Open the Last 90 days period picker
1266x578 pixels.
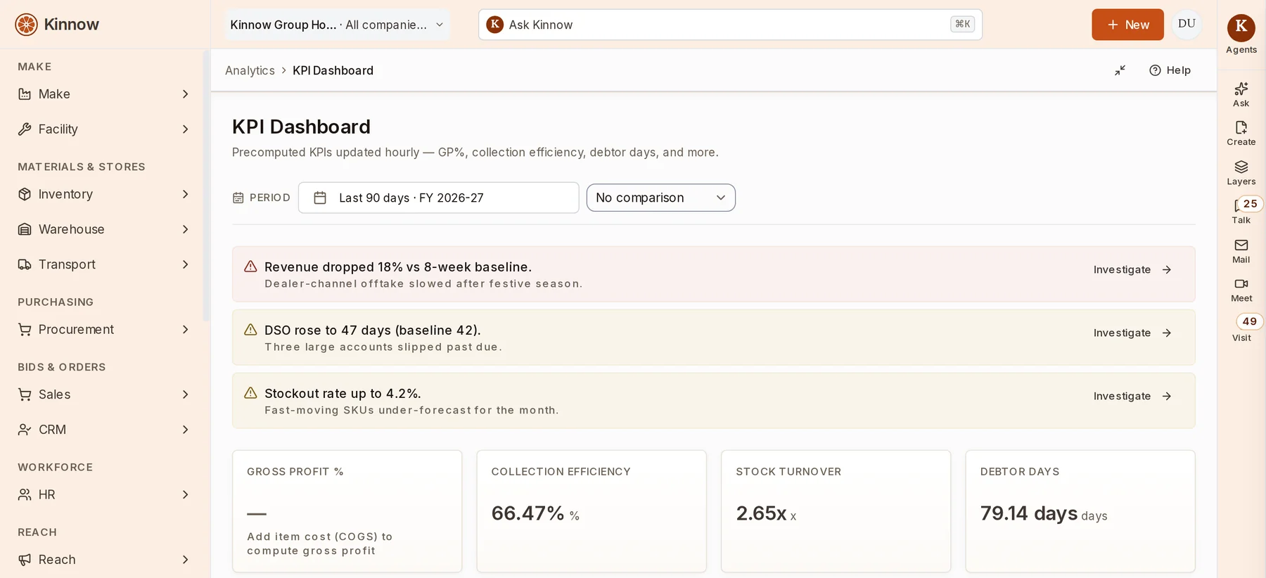(438, 198)
